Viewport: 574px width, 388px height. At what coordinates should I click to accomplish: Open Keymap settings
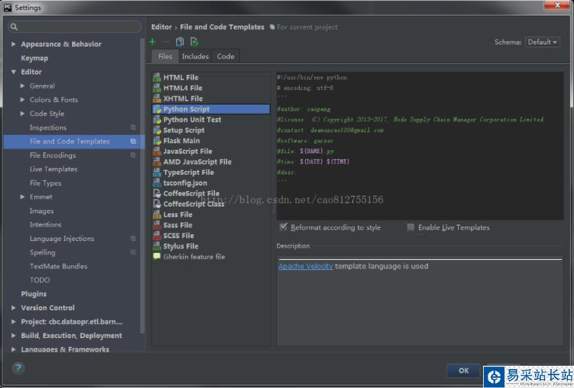point(34,58)
